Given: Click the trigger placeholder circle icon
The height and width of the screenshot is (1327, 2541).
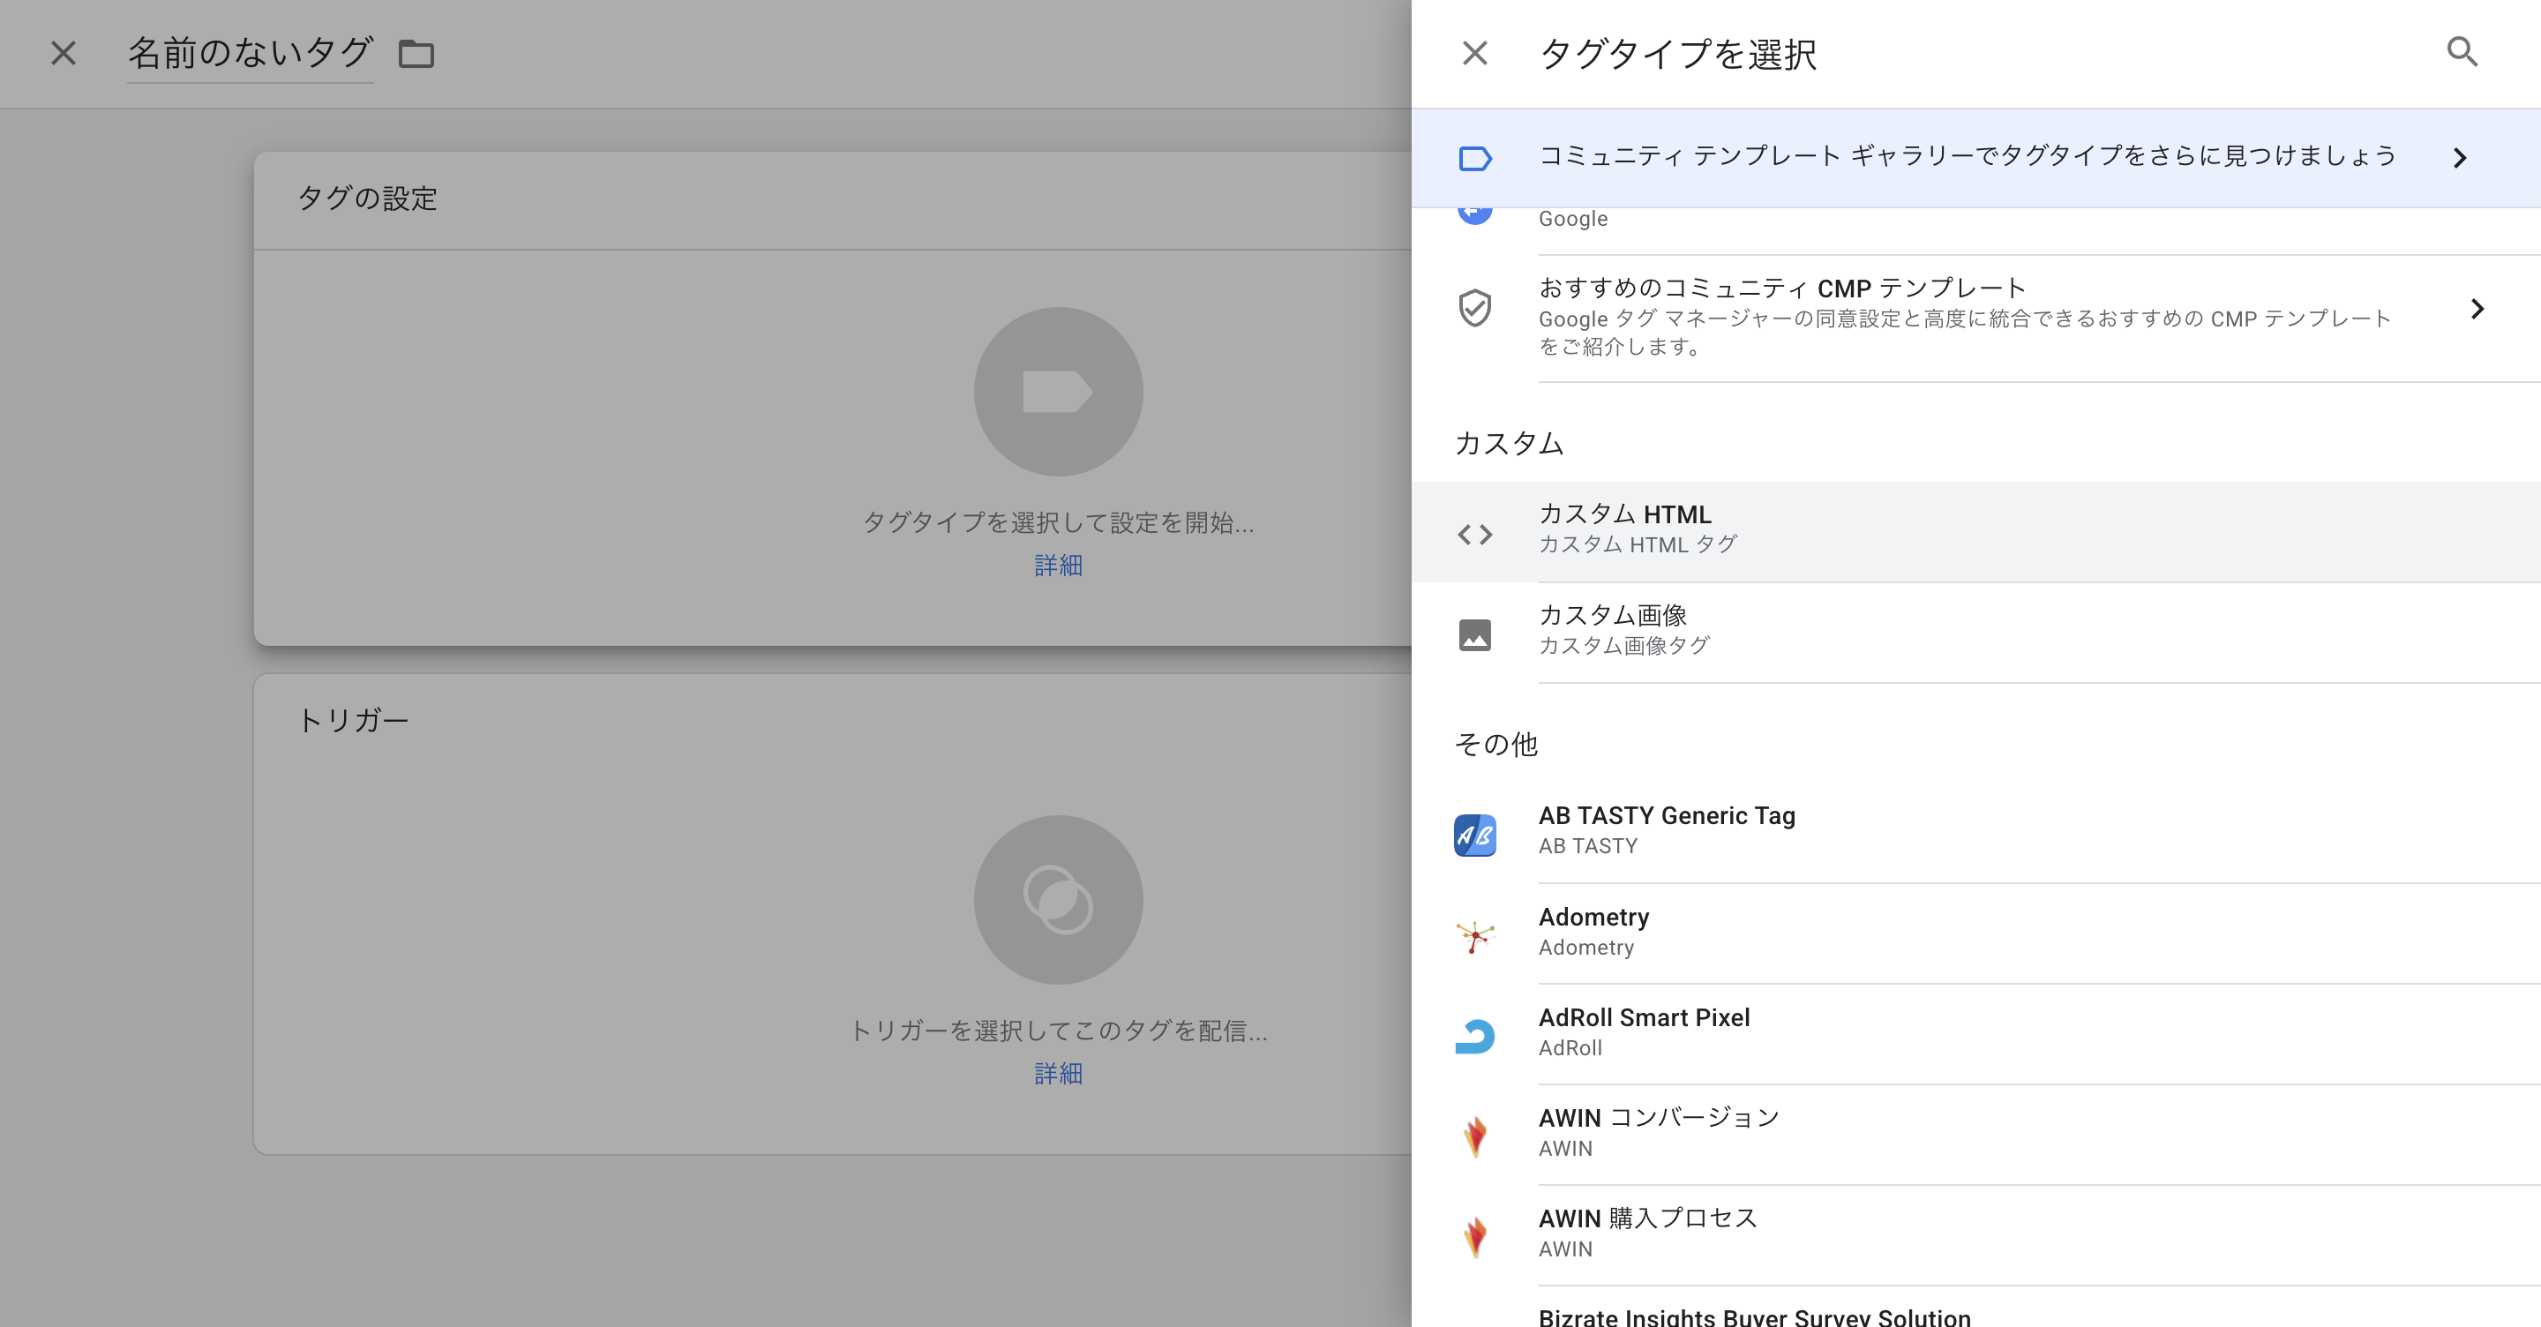Looking at the screenshot, I should (1059, 900).
